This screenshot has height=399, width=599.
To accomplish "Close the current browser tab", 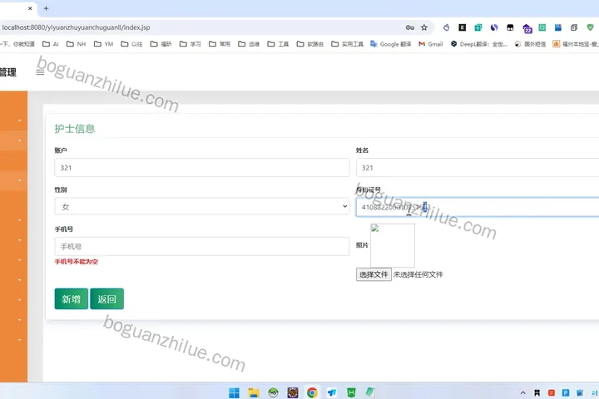I will pyautogui.click(x=30, y=8).
